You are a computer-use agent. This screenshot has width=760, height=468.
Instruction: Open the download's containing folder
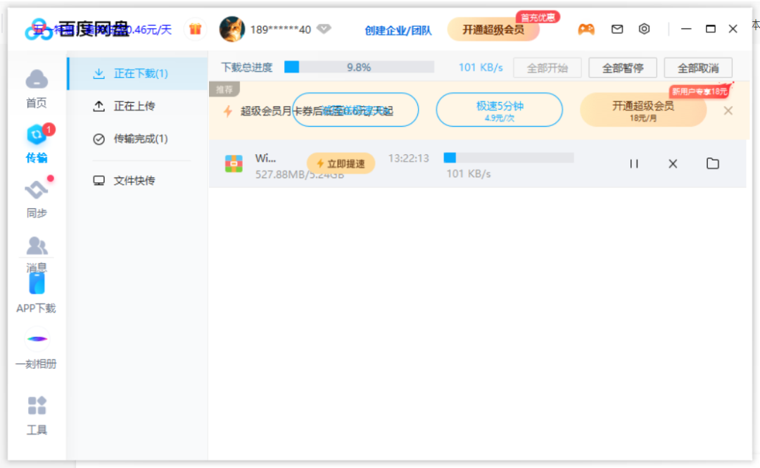click(713, 164)
